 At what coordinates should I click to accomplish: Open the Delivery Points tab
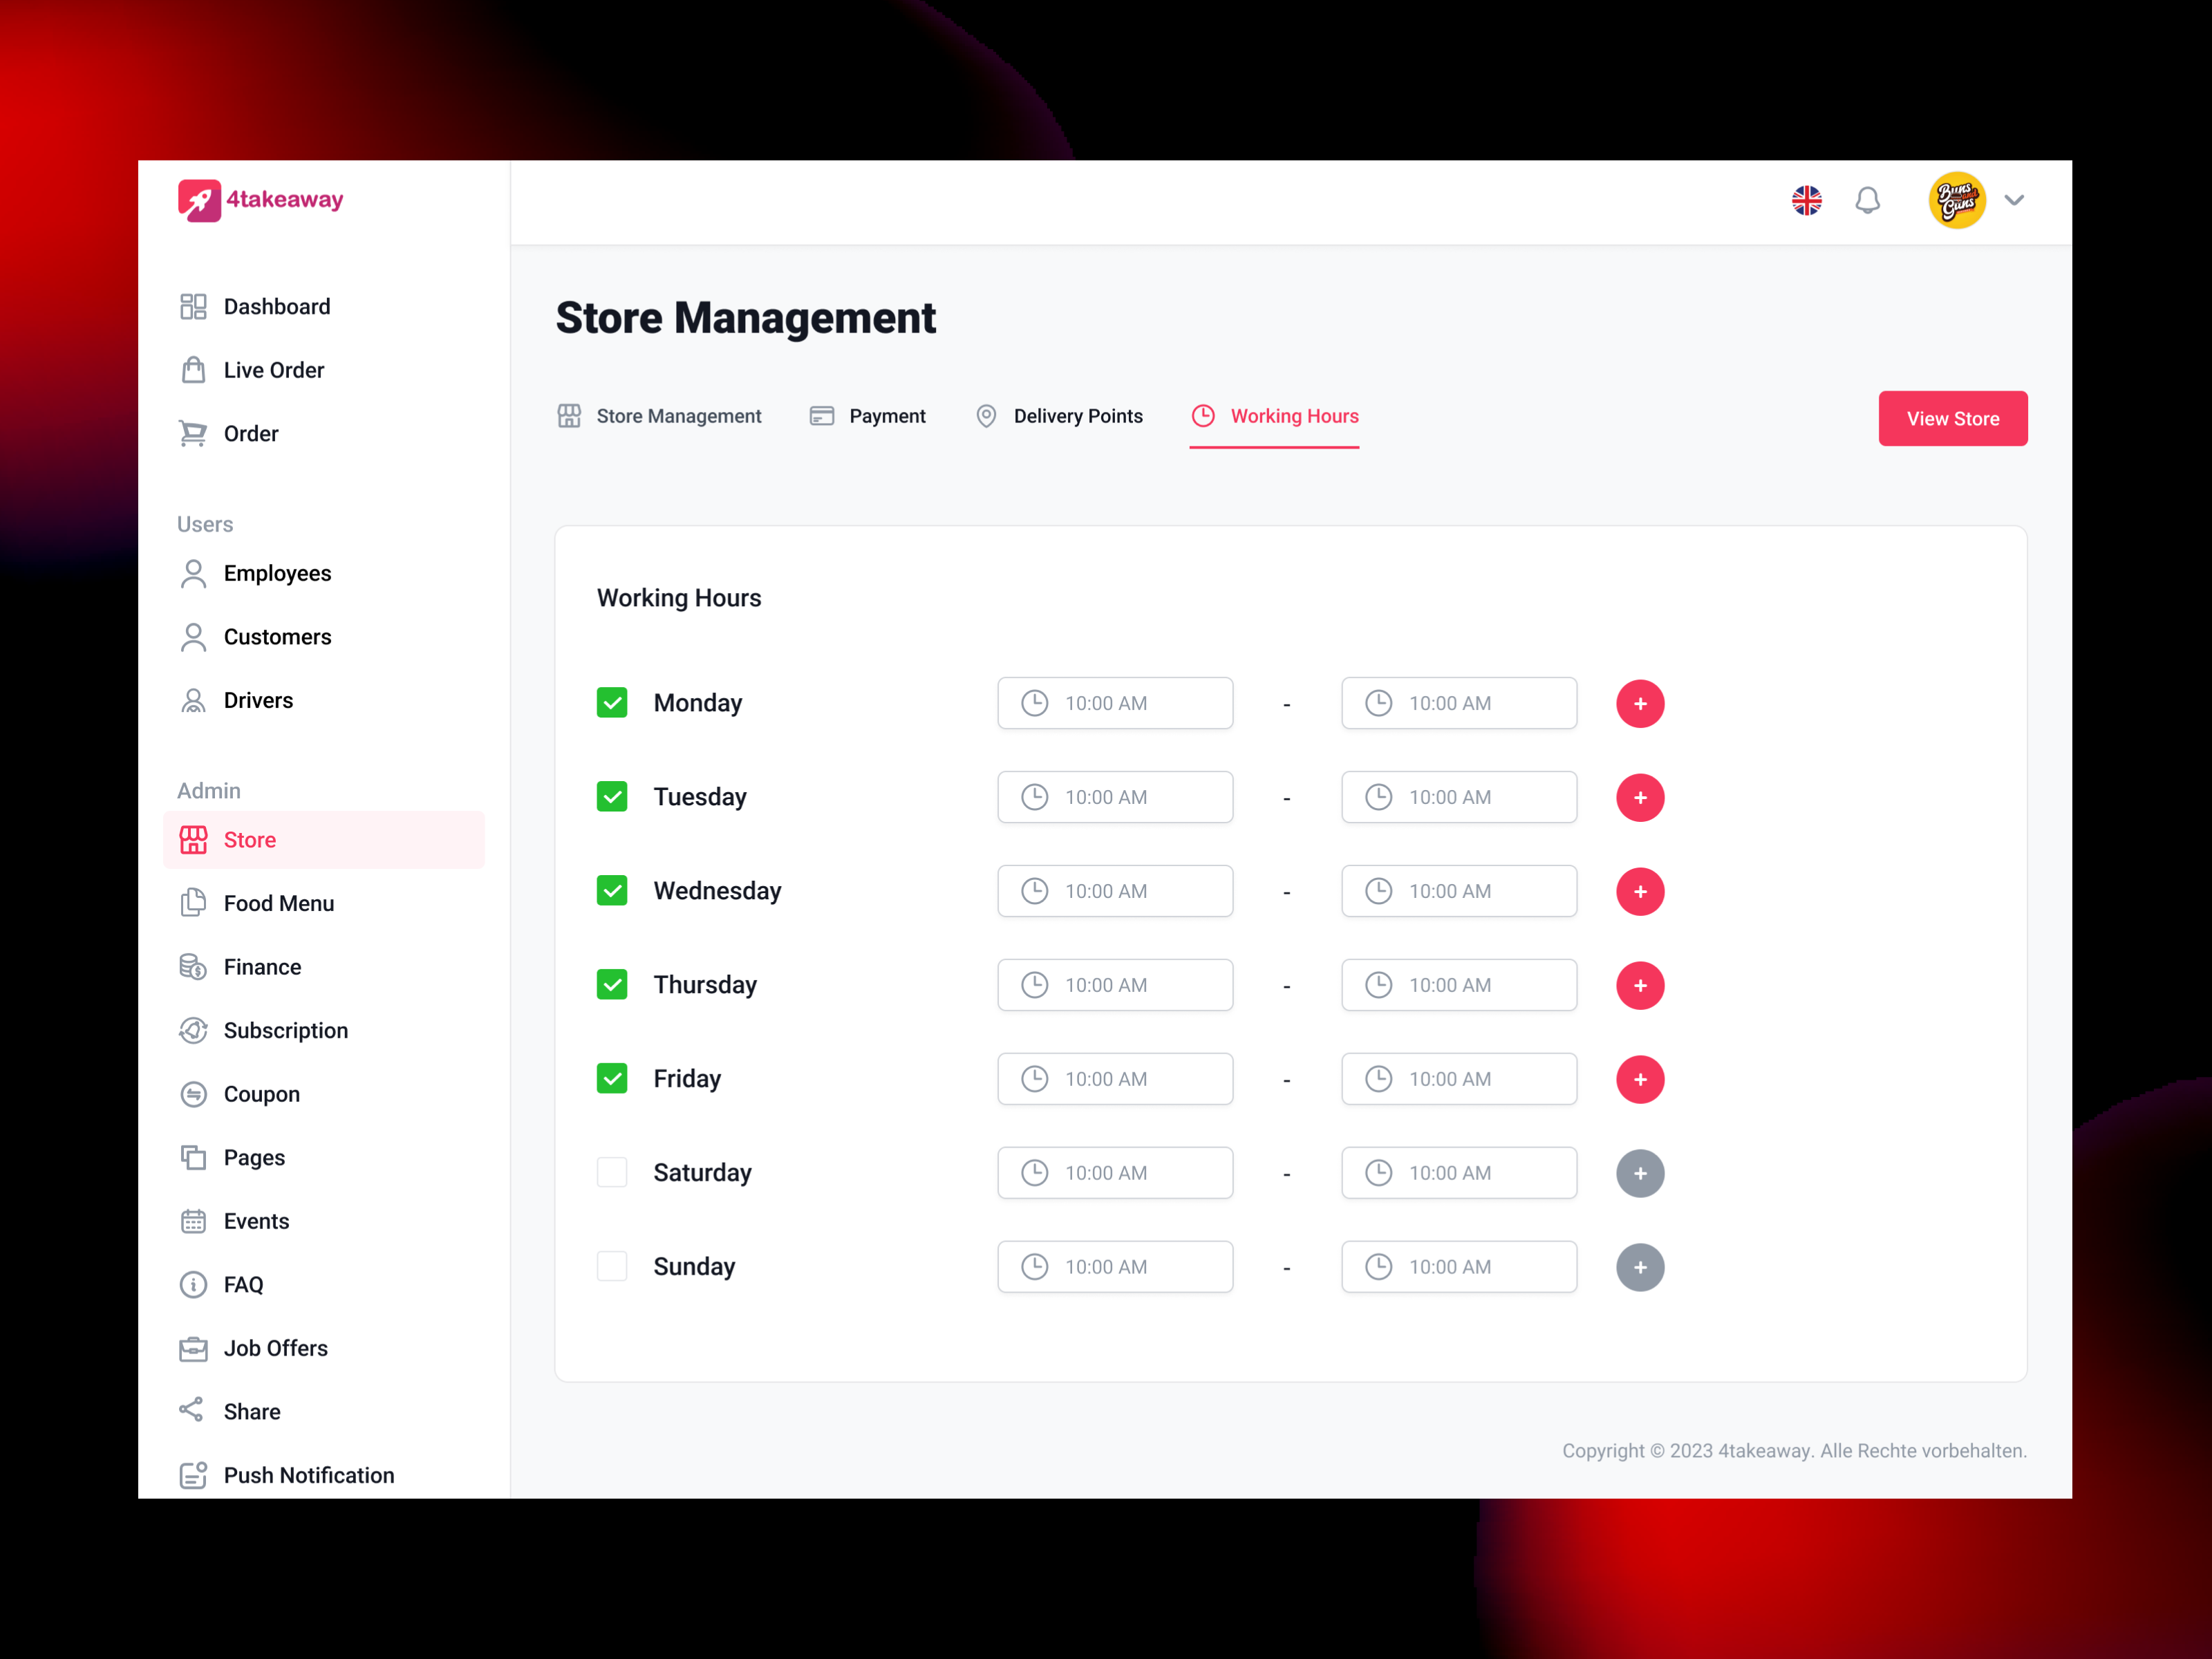tap(1078, 416)
